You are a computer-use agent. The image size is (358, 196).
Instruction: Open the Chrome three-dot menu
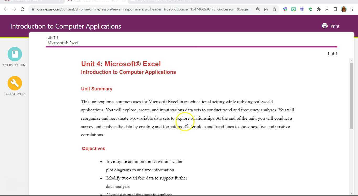[352, 9]
